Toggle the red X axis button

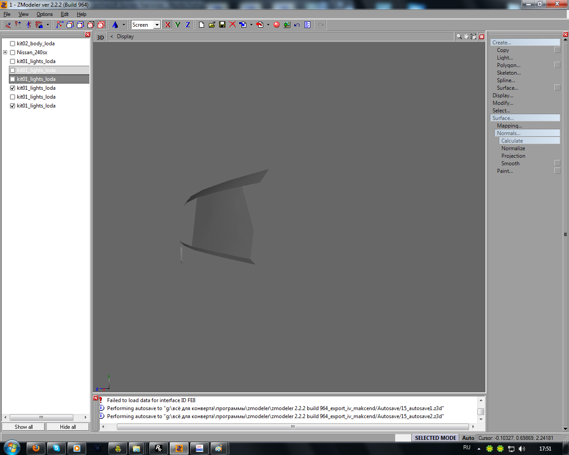tap(167, 25)
